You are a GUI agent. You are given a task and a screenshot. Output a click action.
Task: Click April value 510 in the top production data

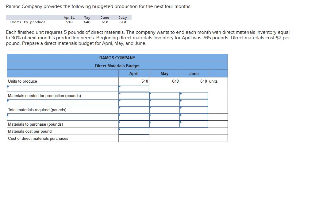(69, 22)
